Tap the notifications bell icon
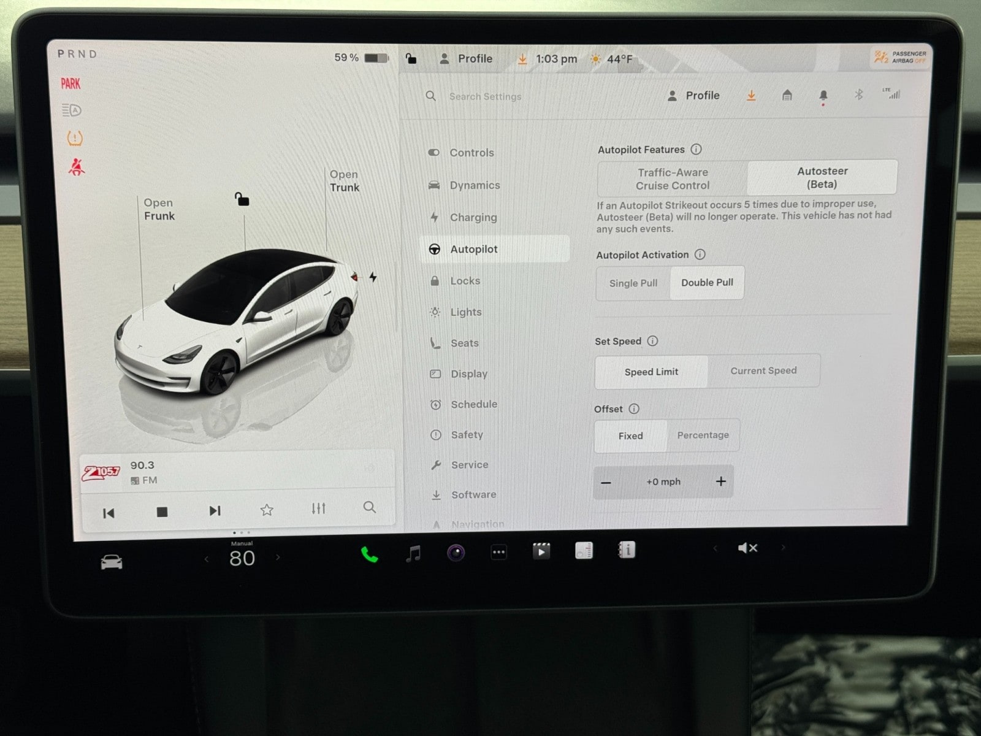The height and width of the screenshot is (736, 981). [x=823, y=96]
